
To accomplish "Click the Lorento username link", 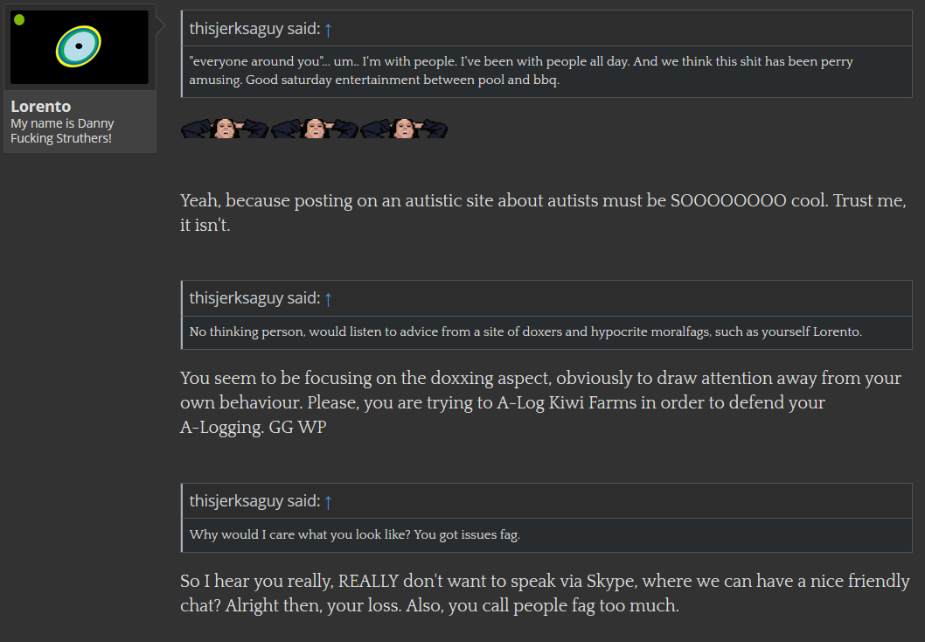I will tap(41, 106).
